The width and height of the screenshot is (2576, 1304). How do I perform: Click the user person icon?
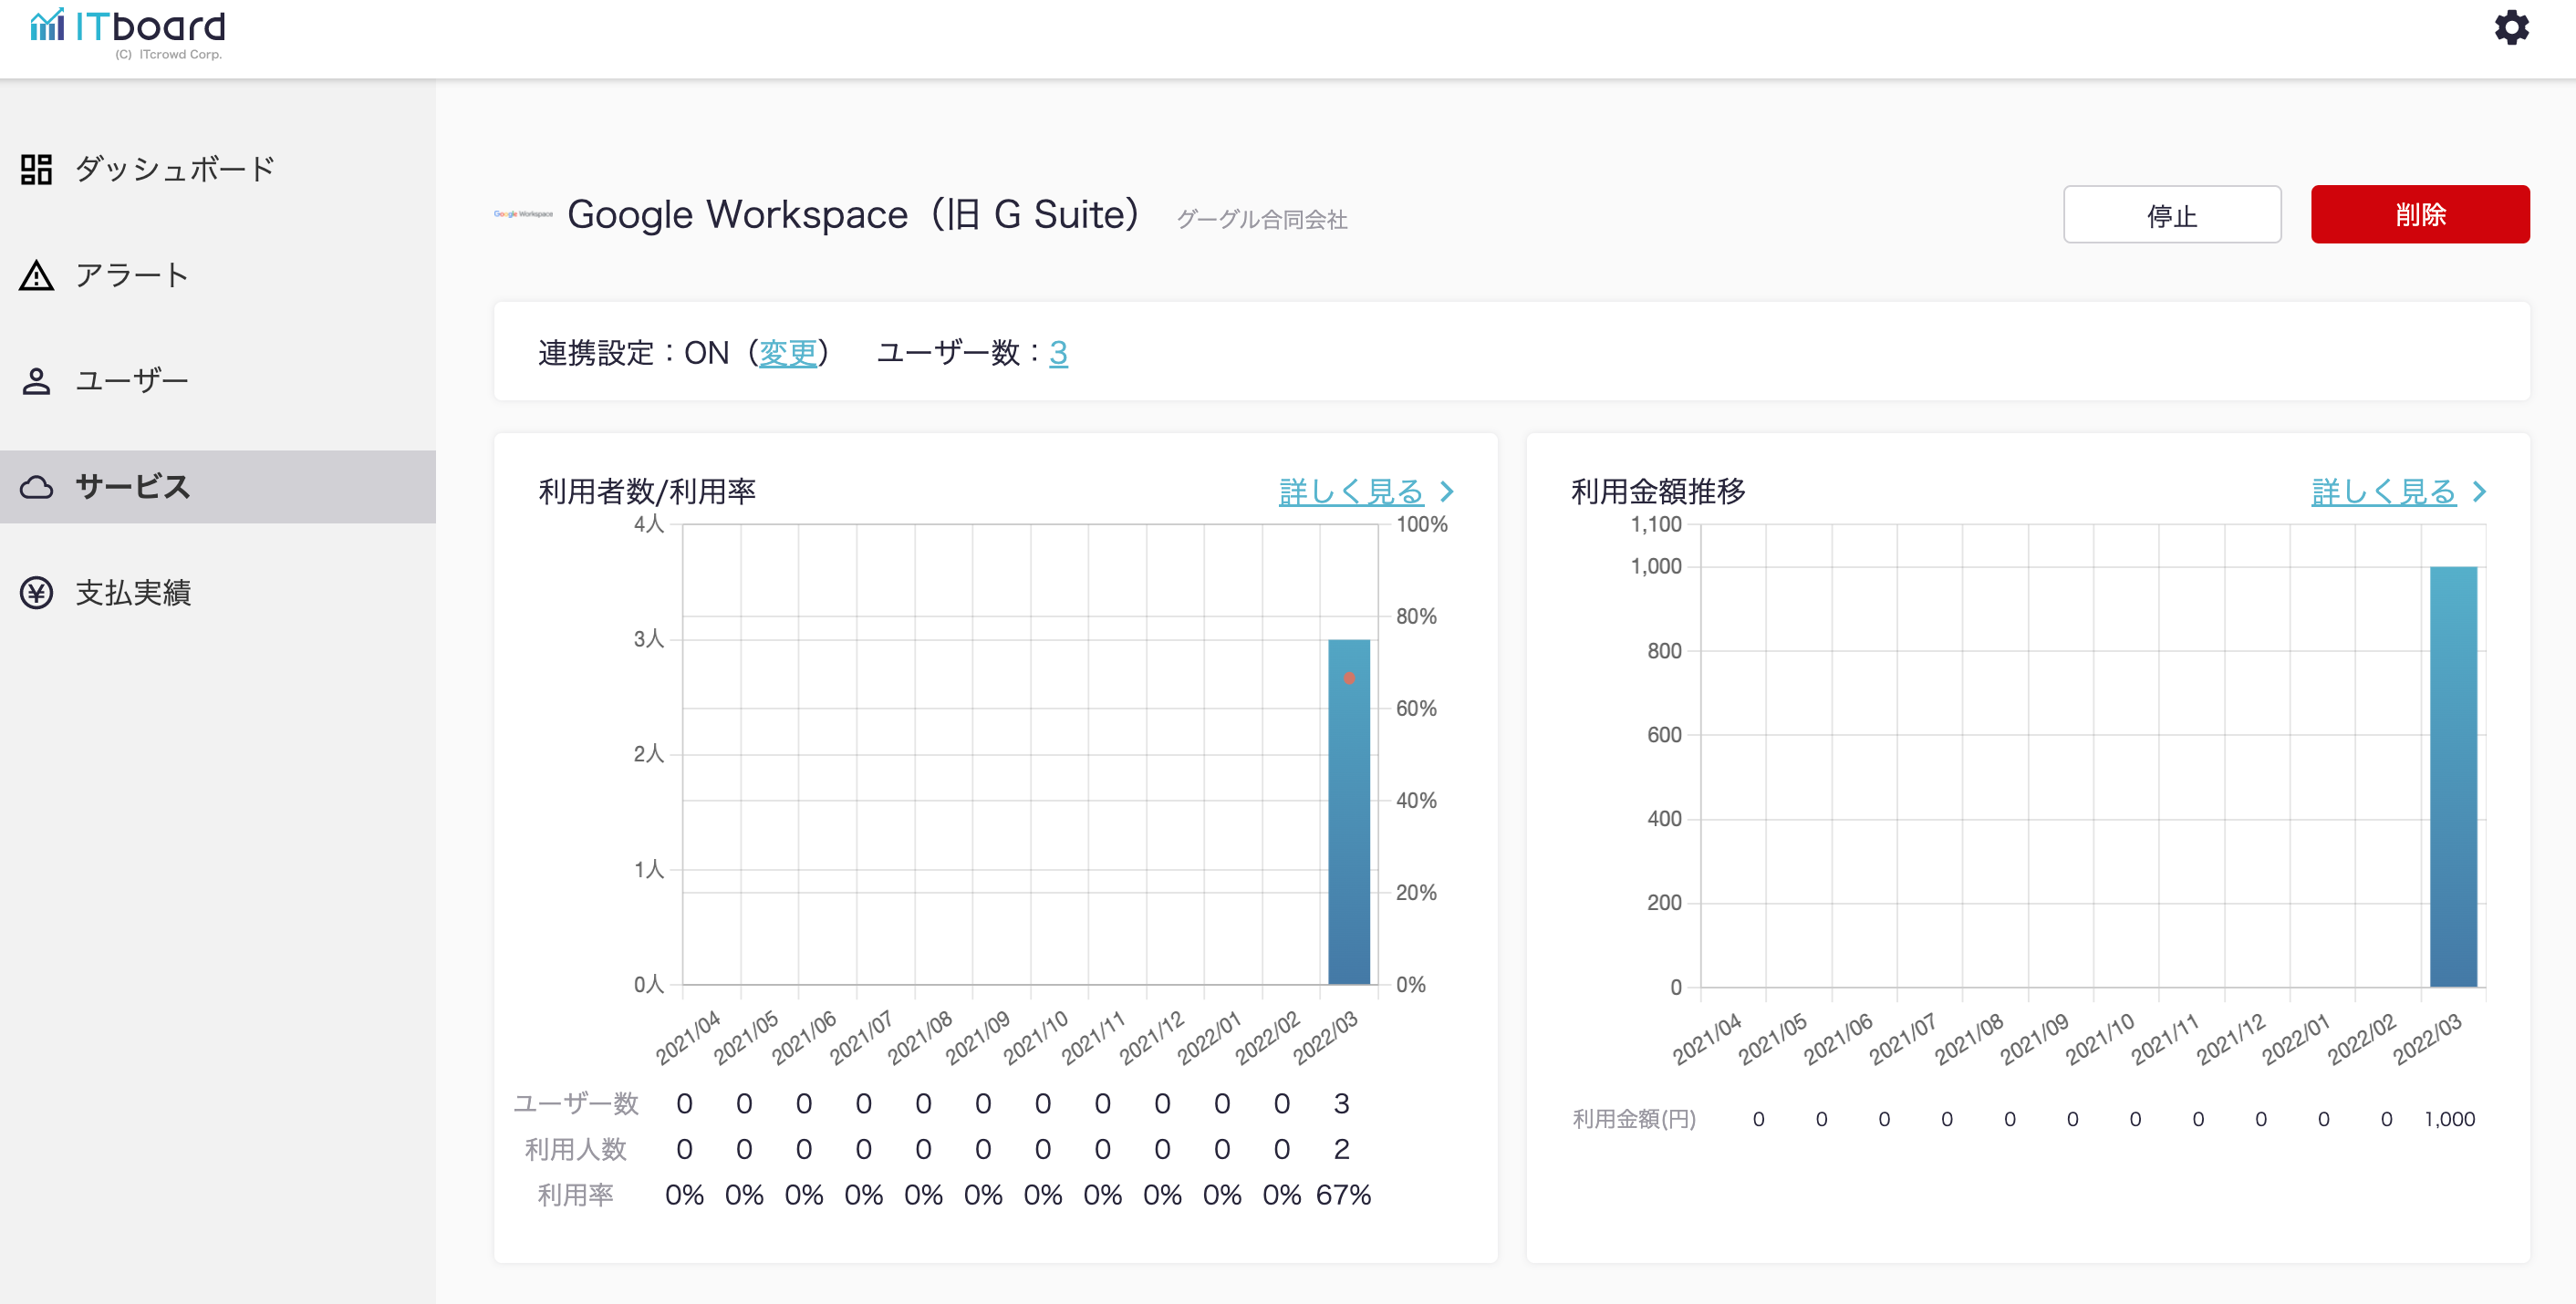click(36, 381)
